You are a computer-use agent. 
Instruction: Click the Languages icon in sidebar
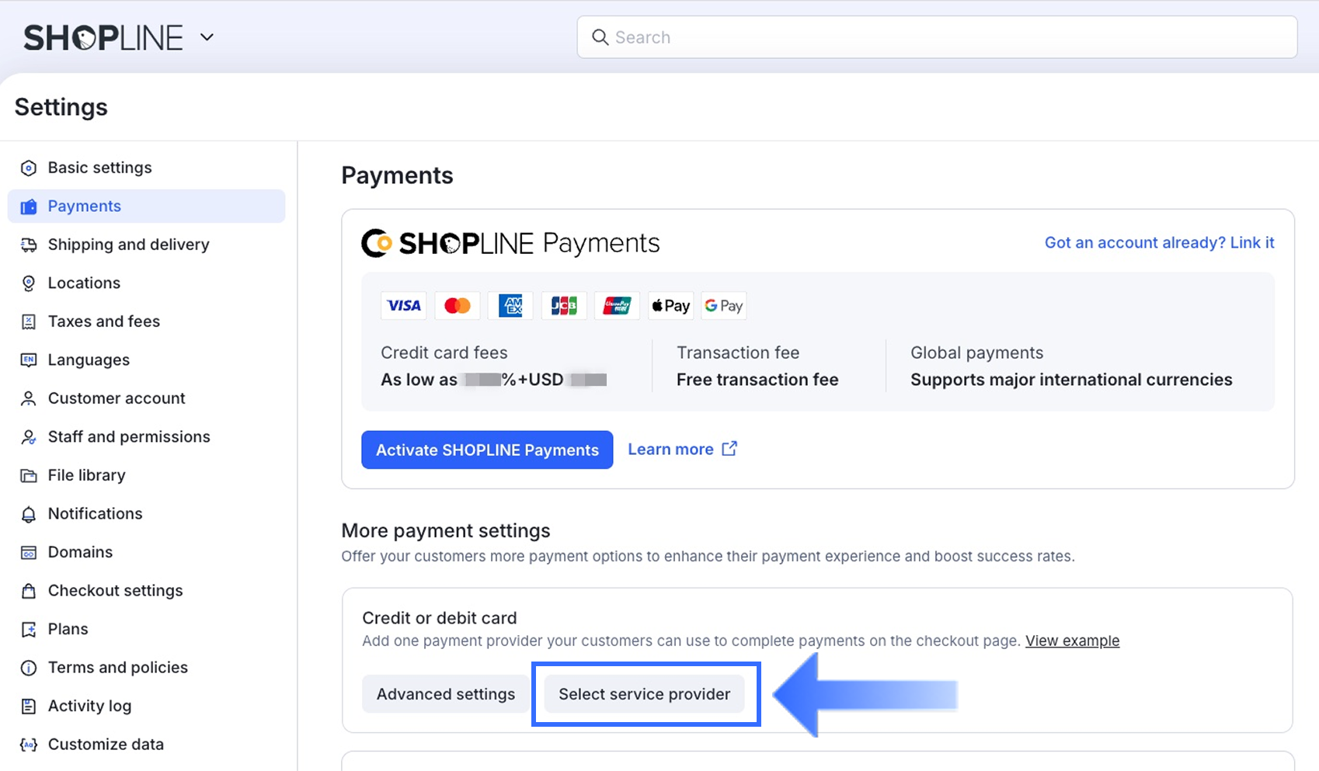click(29, 360)
